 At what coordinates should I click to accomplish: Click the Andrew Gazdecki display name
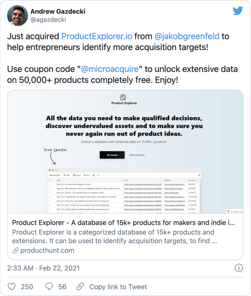pyautogui.click(x=58, y=11)
